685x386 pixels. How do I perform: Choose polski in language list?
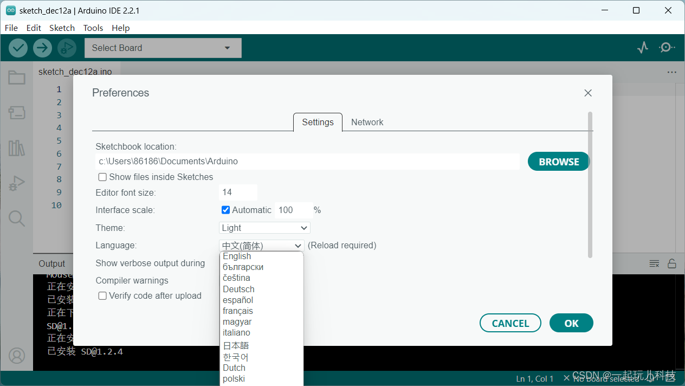[261, 379]
